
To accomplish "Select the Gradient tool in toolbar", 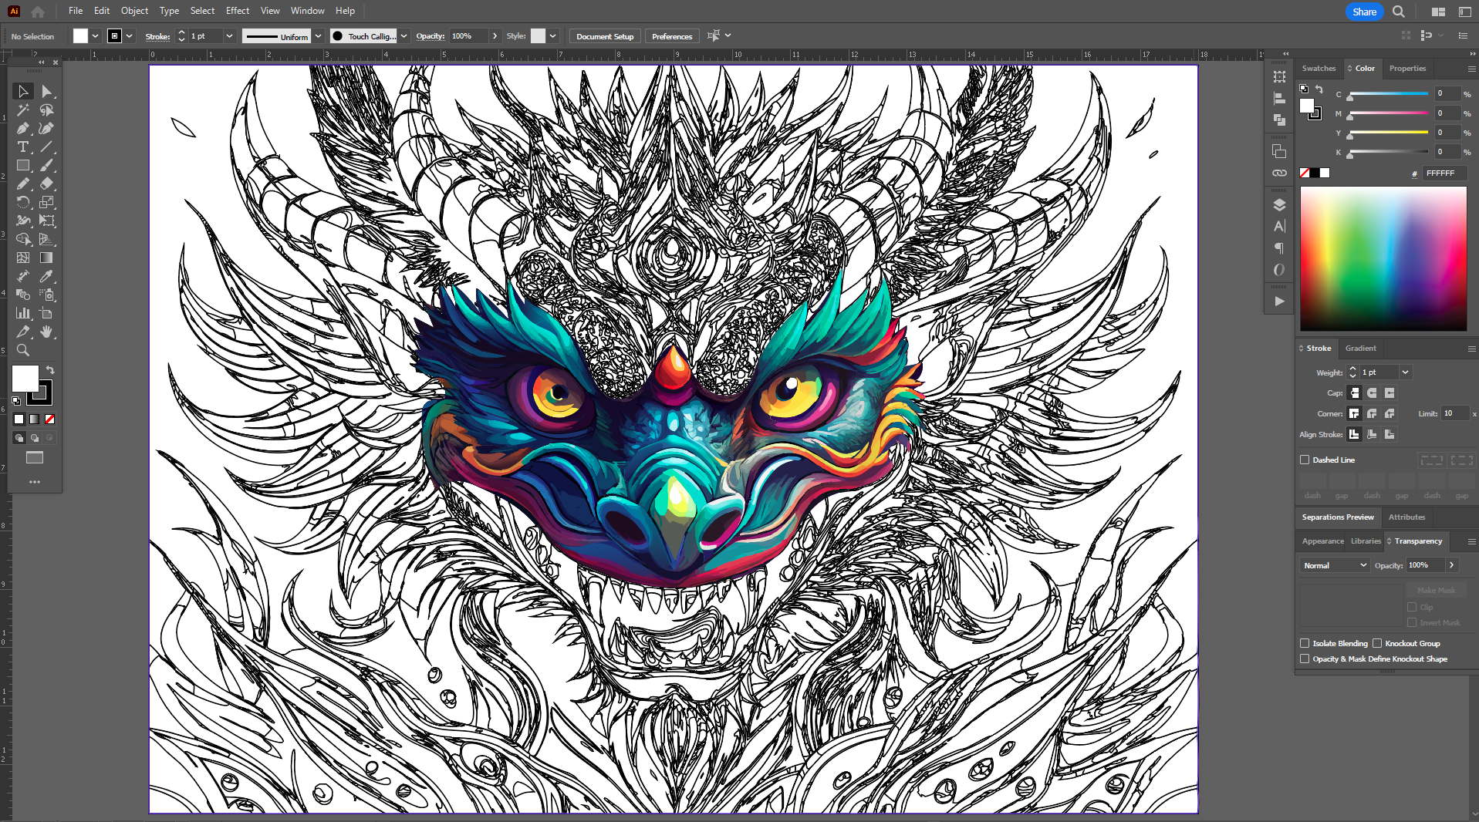I will tap(46, 258).
